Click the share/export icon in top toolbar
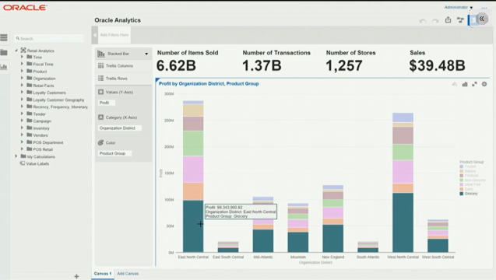Image resolution: width=496 pixels, height=280 pixels. pyautogui.click(x=448, y=19)
